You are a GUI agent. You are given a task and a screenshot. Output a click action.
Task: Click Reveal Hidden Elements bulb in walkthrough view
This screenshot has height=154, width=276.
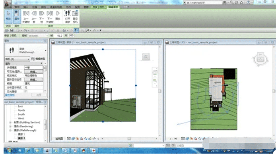pos(98,139)
